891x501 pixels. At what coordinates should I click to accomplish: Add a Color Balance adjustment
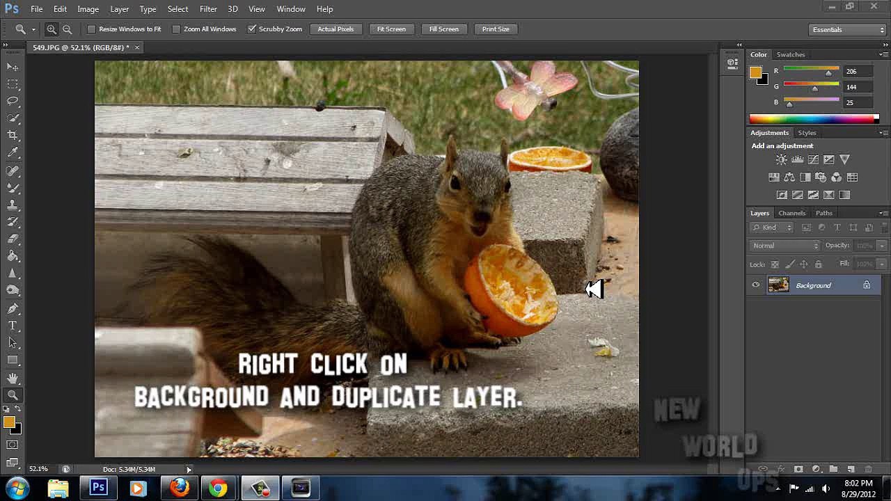(x=789, y=177)
